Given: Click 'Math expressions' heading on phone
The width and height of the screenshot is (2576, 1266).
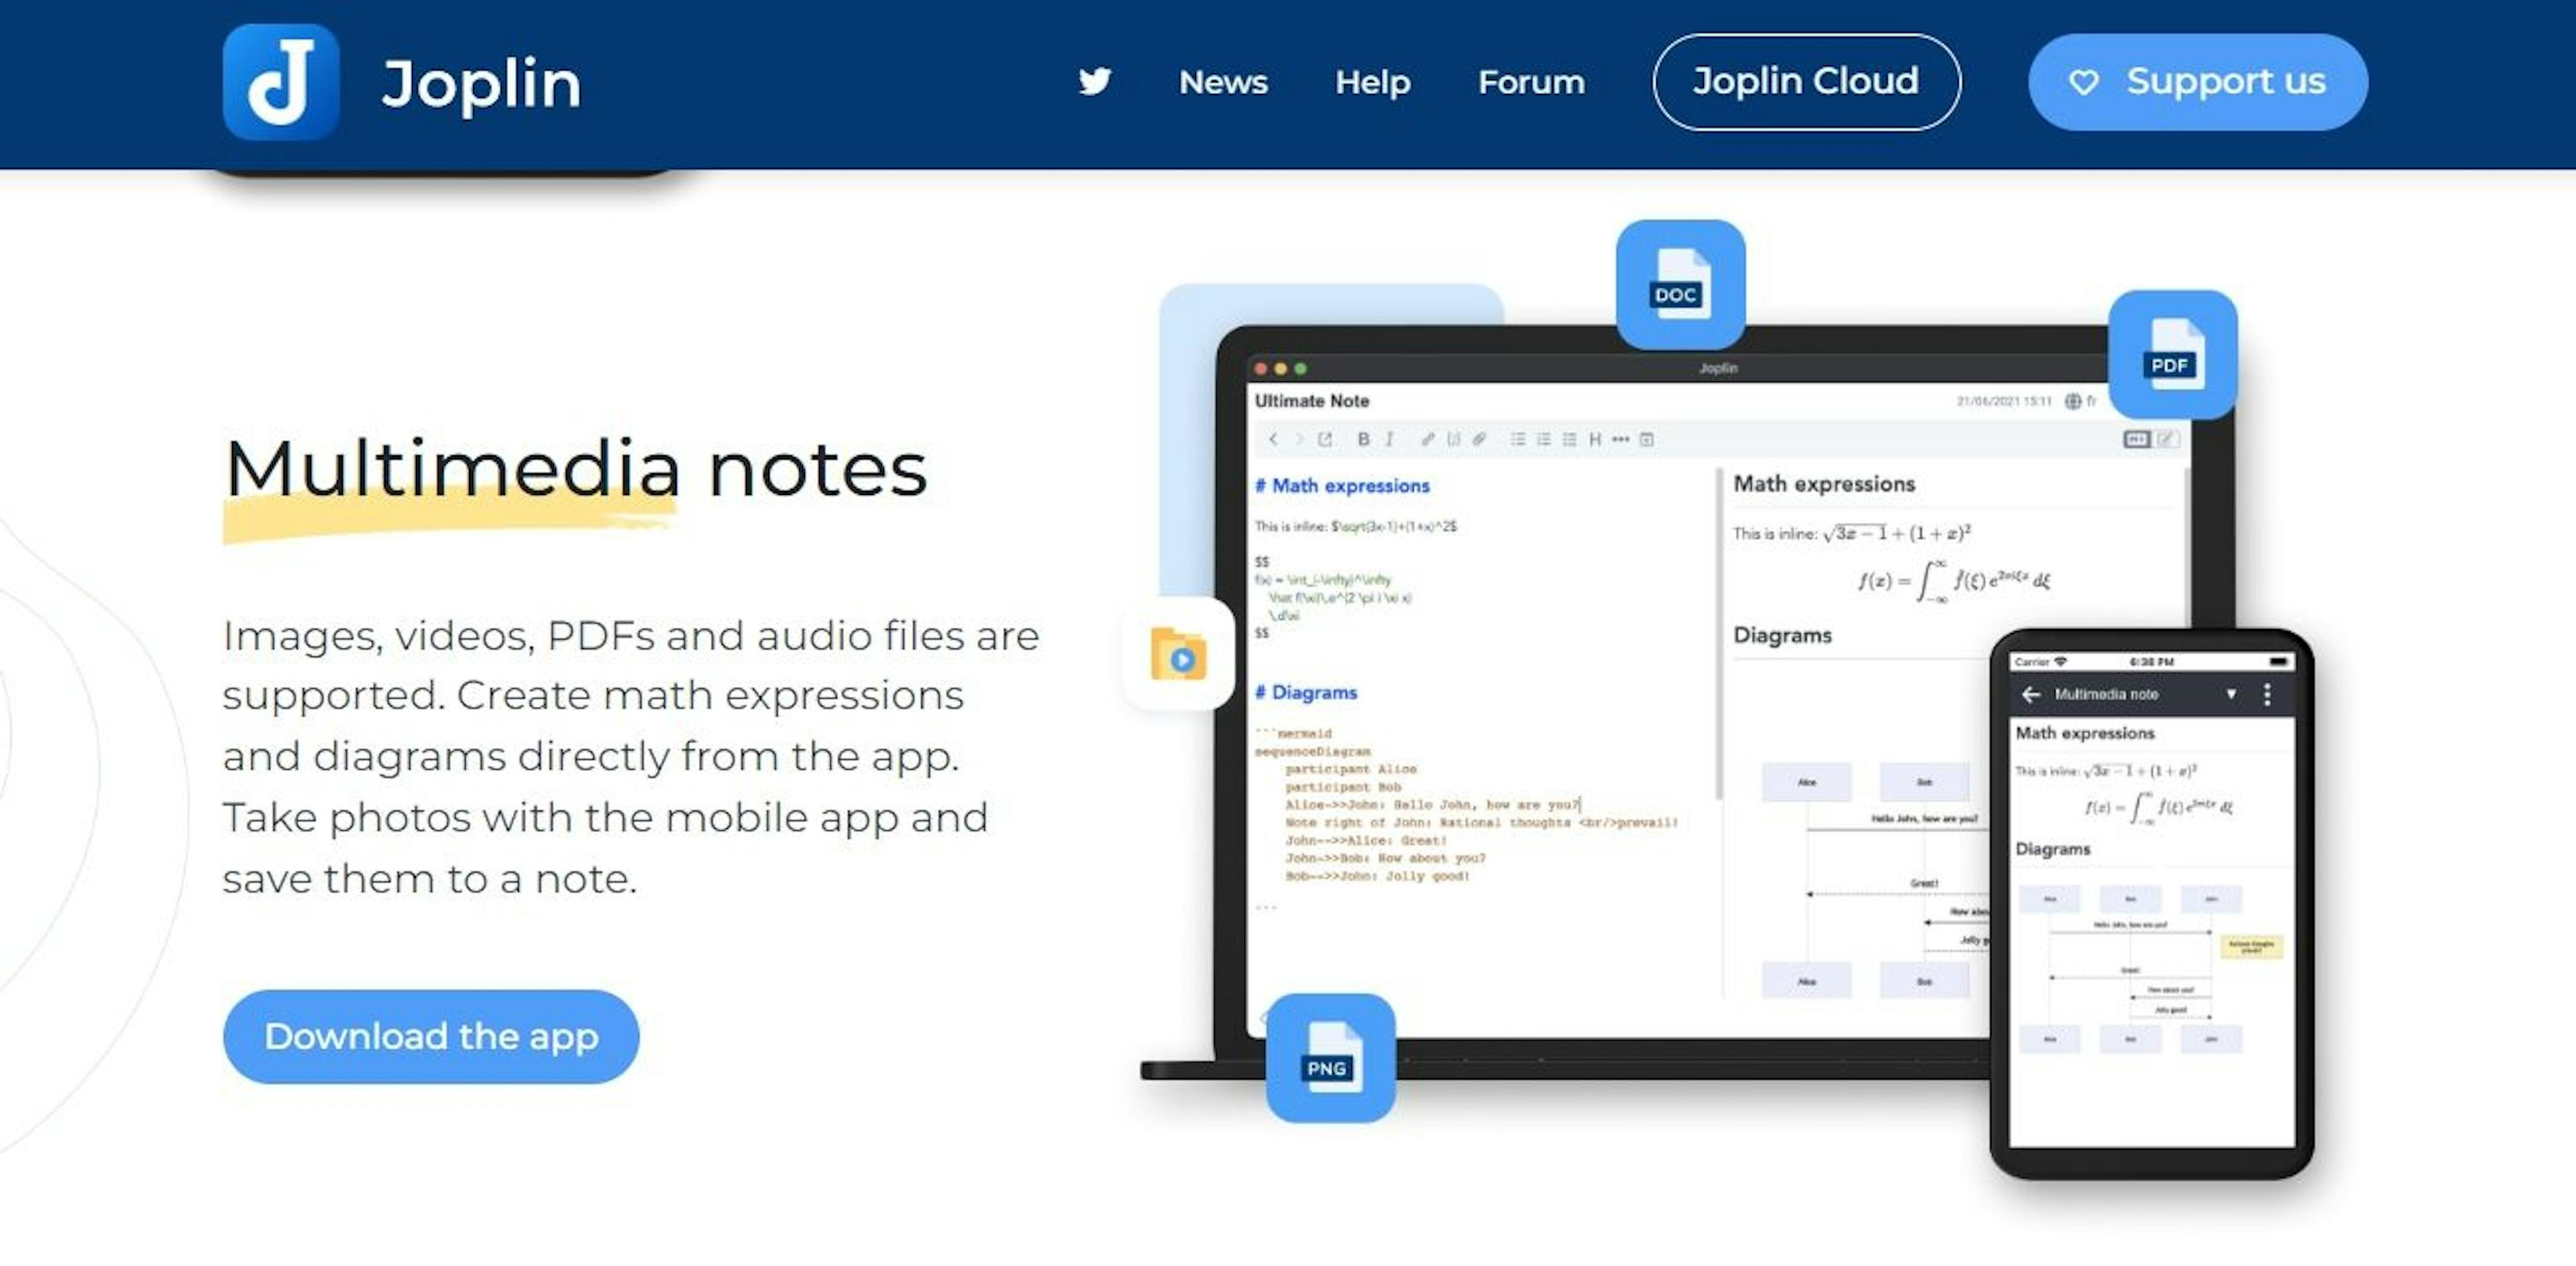Looking at the screenshot, I should click(2085, 734).
